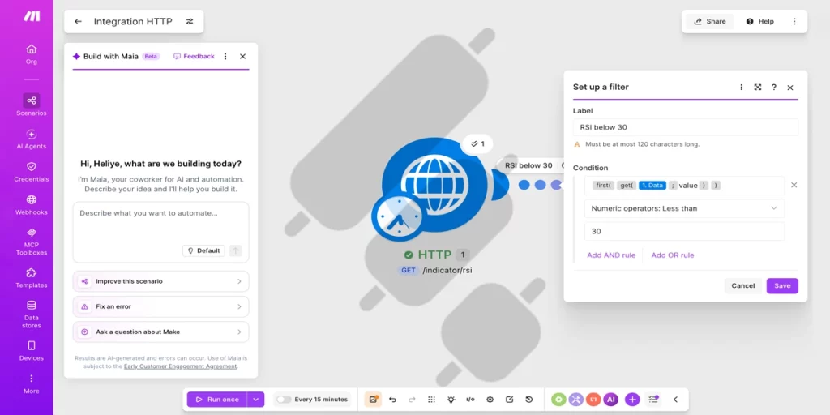
Task: Click the Help button
Action: [759, 22]
